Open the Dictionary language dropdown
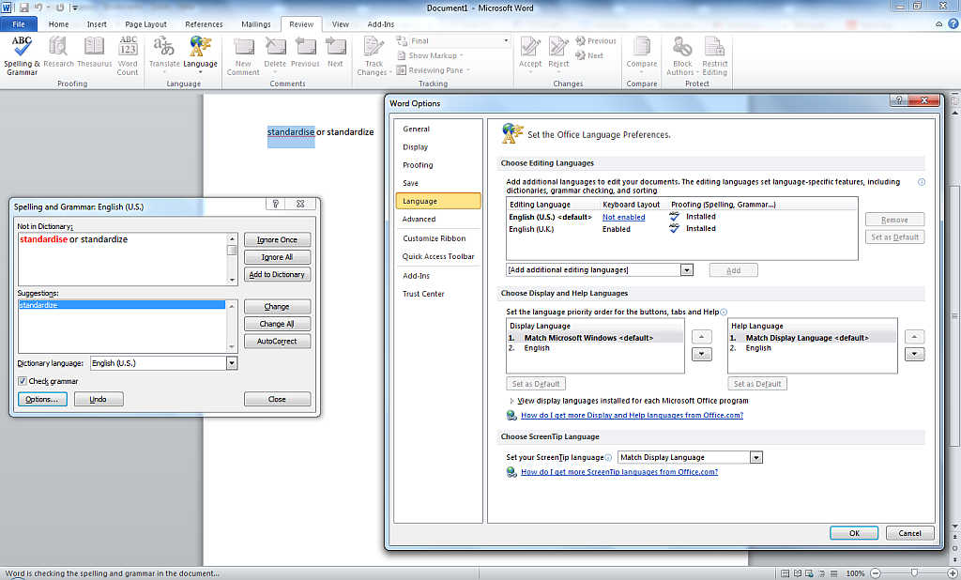Image resolution: width=961 pixels, height=580 pixels. 231,363
